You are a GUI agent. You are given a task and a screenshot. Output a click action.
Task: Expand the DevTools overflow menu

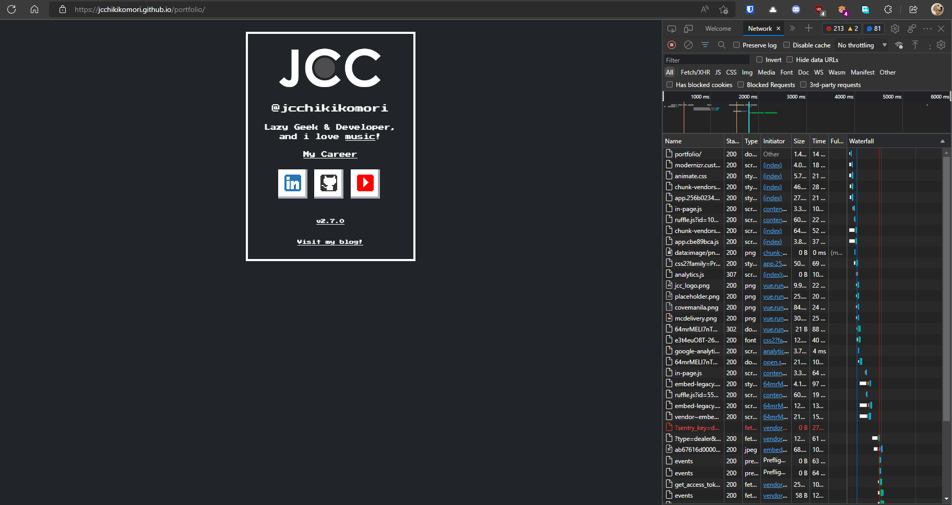point(927,29)
